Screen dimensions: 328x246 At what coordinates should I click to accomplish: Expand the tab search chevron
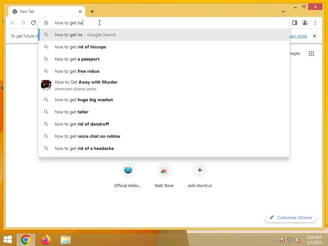point(283,12)
